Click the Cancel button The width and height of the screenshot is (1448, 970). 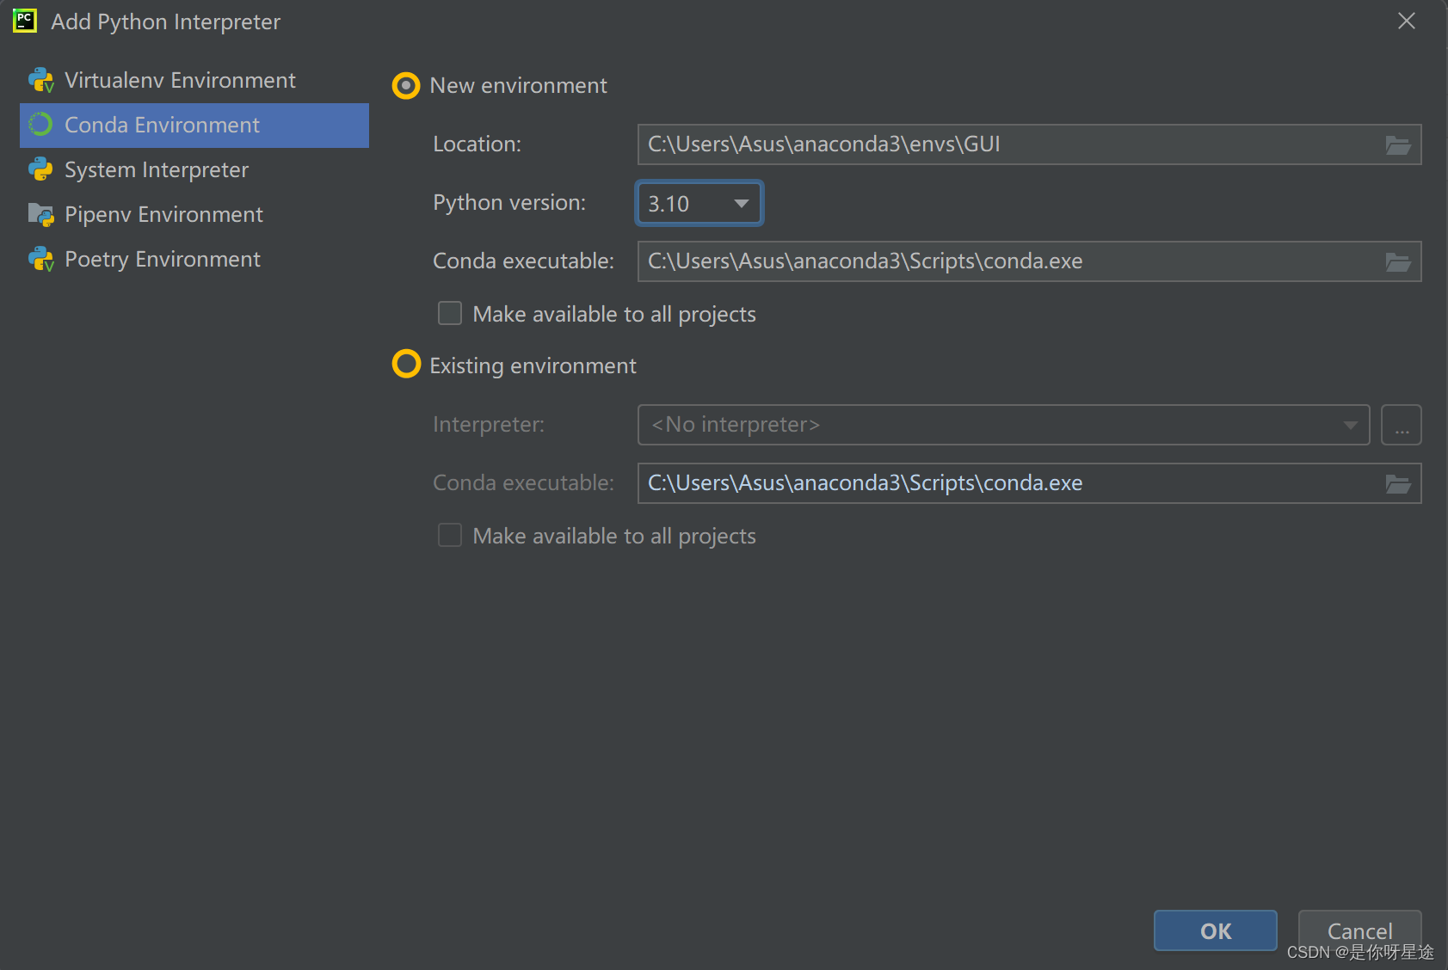click(x=1359, y=930)
